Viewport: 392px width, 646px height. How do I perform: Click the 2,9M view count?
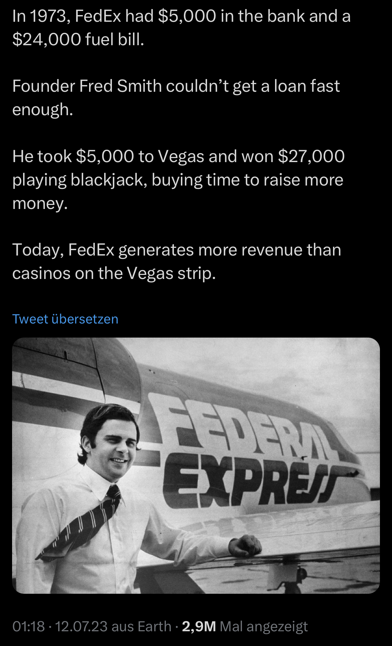[x=199, y=626]
